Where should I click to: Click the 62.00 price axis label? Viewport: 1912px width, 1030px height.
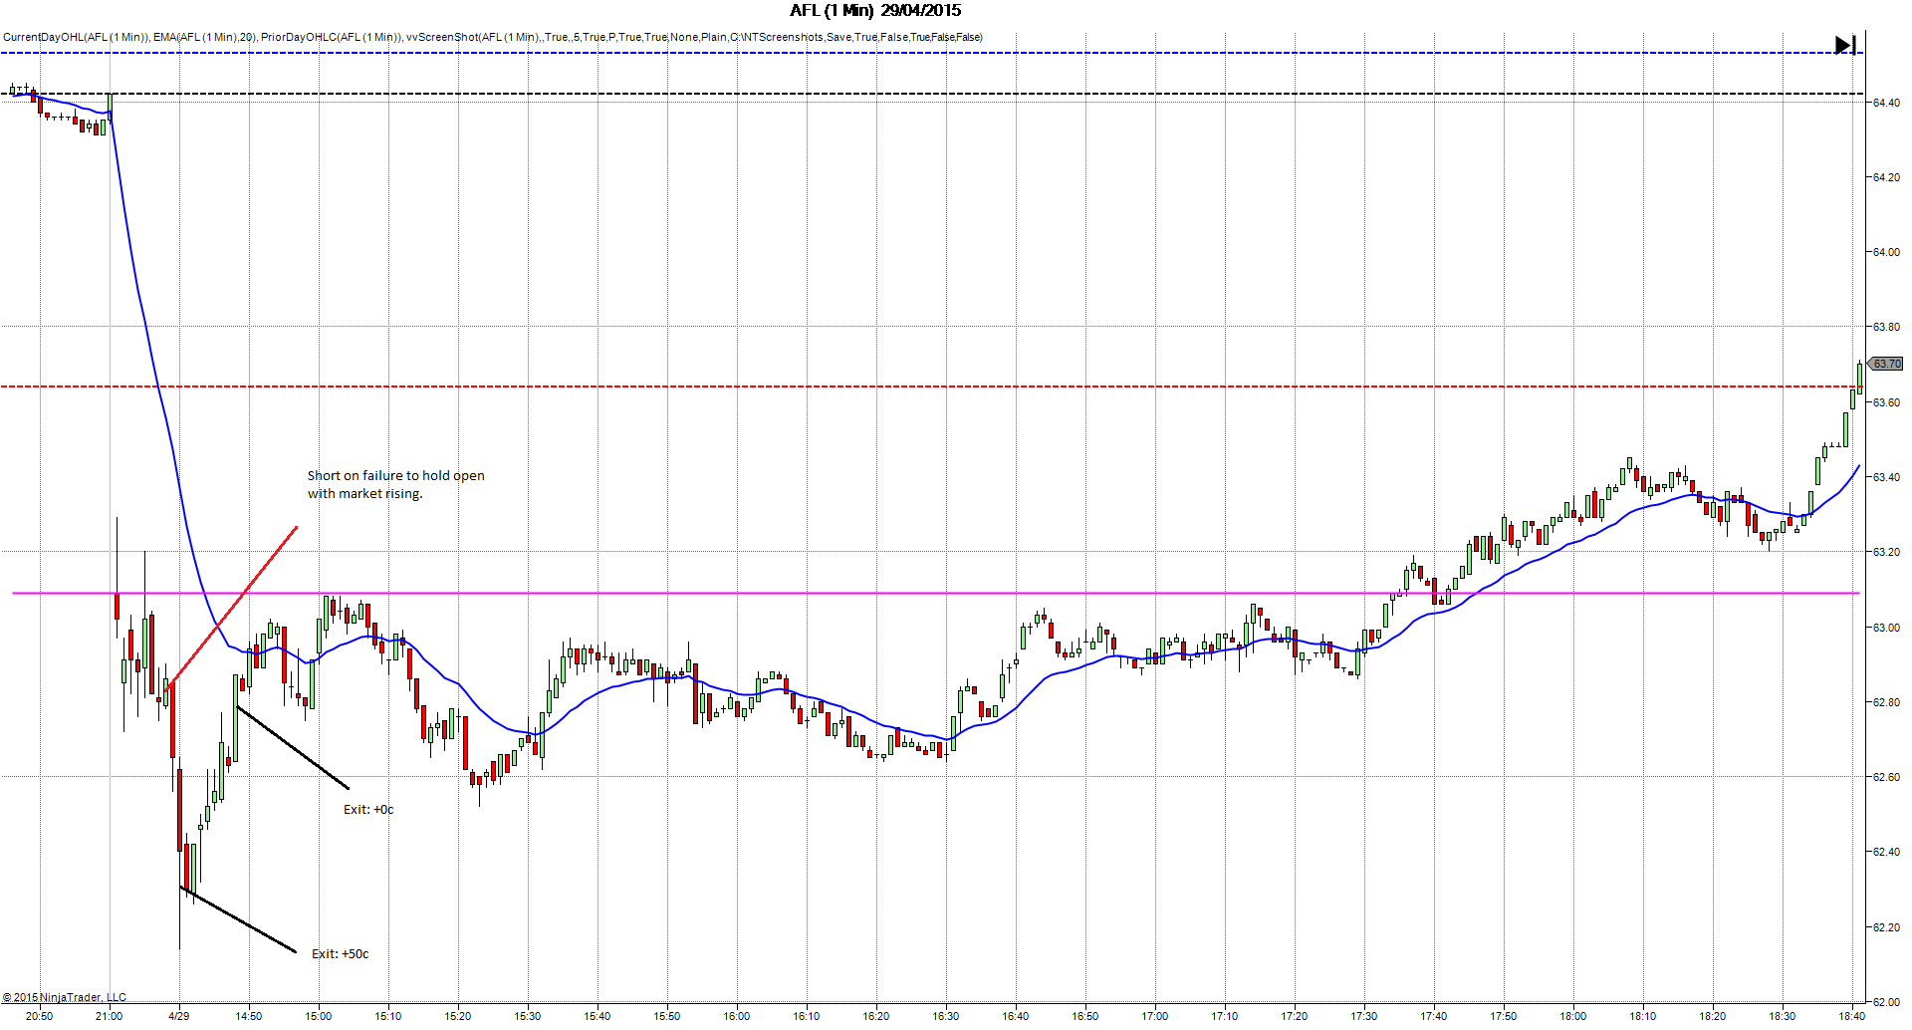[x=1885, y=1002]
